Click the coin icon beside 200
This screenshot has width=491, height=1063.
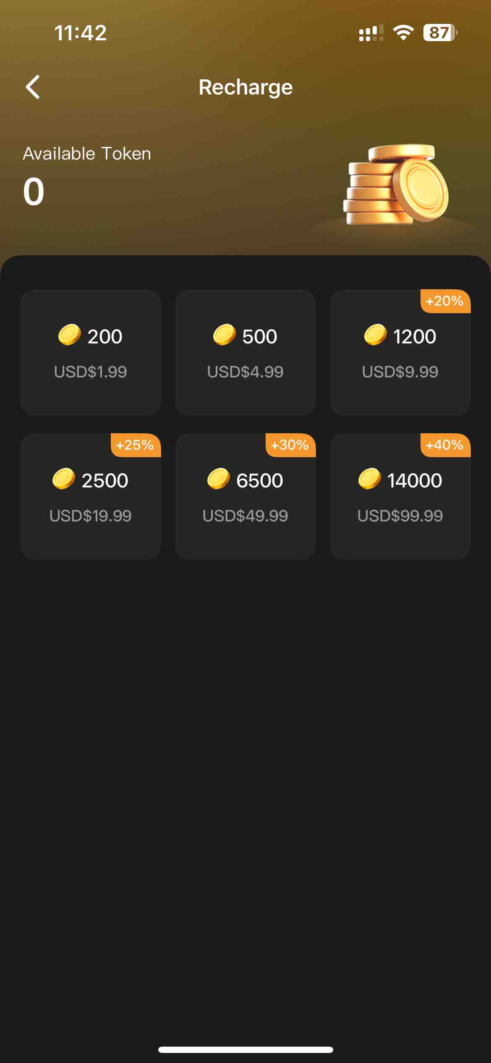[69, 335]
